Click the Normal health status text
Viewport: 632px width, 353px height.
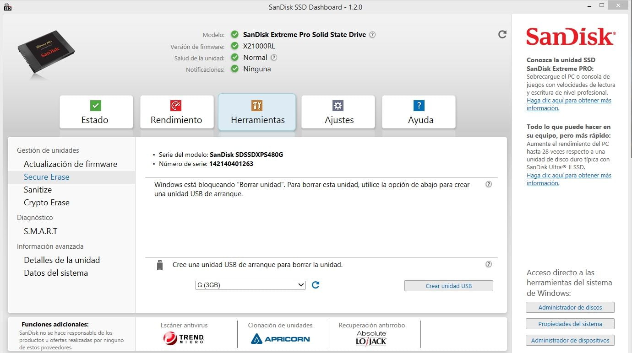tap(255, 58)
